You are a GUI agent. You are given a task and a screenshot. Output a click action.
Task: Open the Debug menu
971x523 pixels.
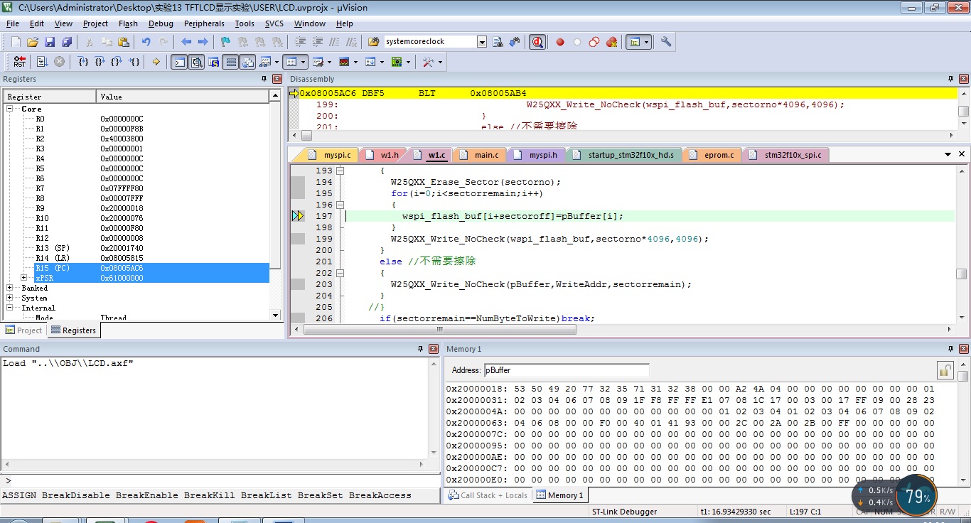pos(161,23)
